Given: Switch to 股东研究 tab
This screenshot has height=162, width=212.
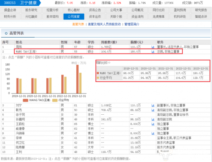Looking at the screenshot, I should [31, 10].
